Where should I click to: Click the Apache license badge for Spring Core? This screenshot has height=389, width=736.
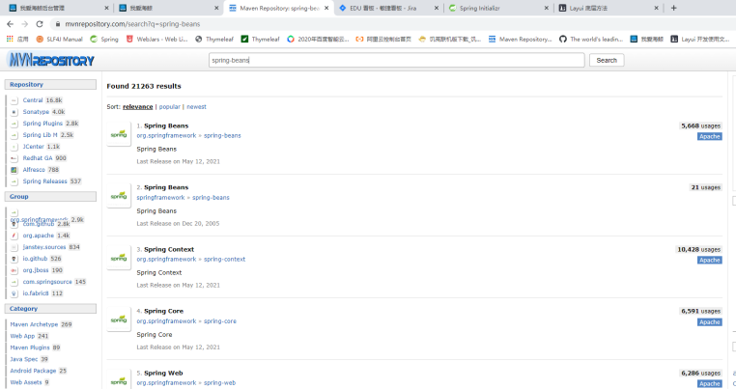[709, 322]
